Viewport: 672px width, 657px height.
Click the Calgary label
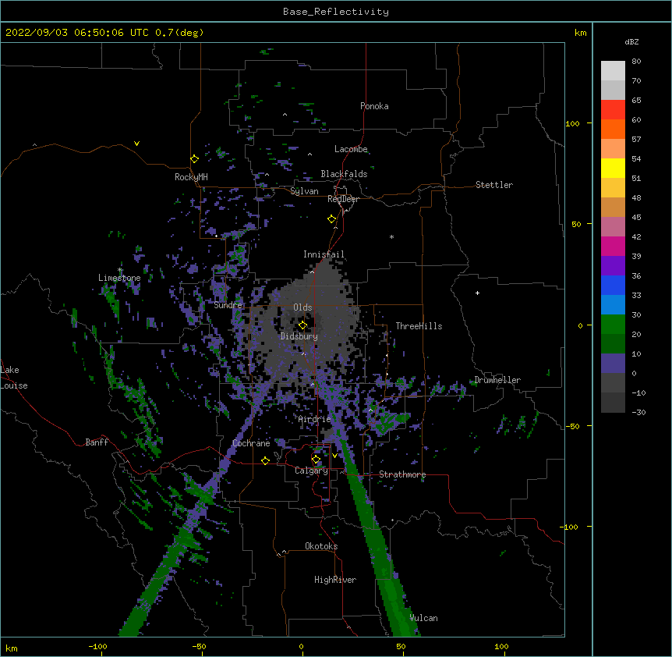[311, 471]
